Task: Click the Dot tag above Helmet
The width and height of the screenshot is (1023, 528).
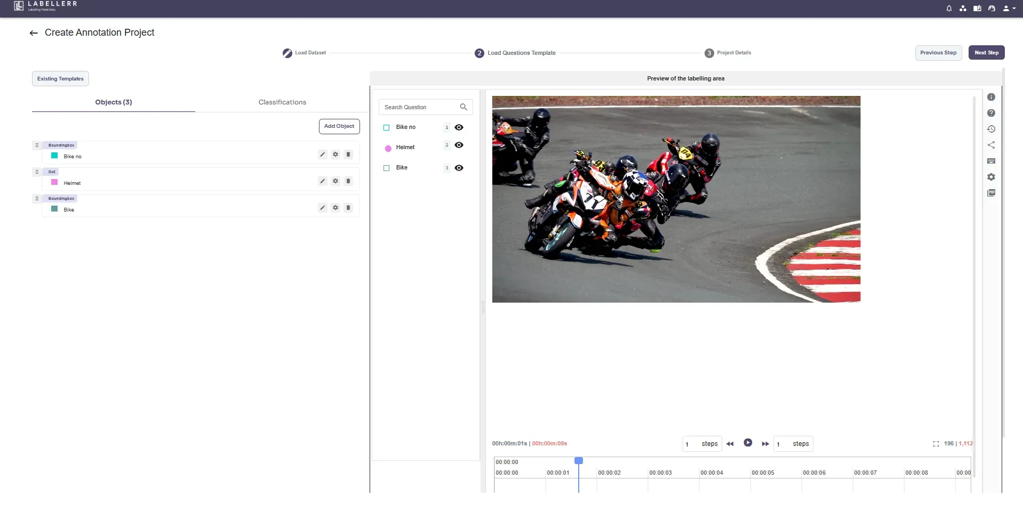Action: (x=52, y=172)
